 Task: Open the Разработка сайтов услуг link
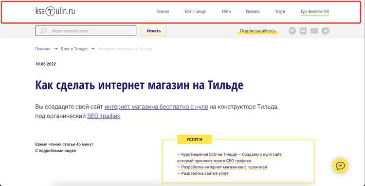(203, 174)
